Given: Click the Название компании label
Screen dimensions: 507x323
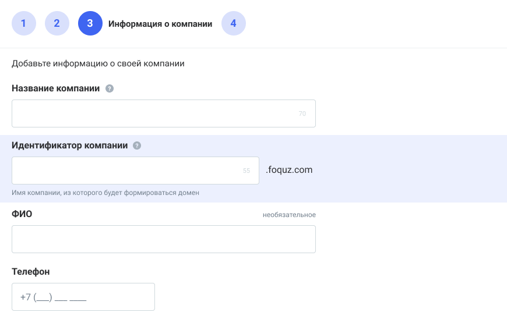Looking at the screenshot, I should (x=55, y=88).
